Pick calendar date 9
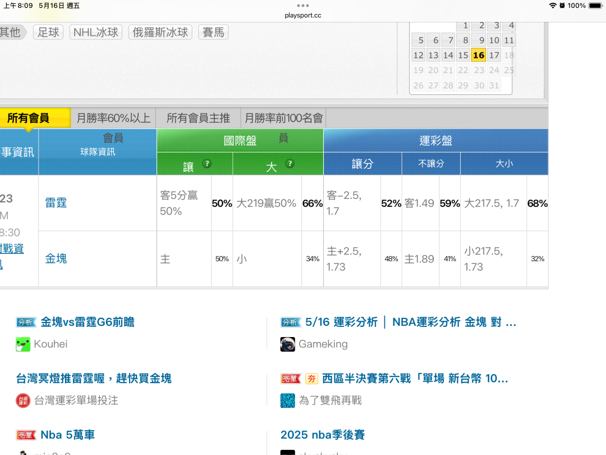Screen dimensions: 606x455 479,40
